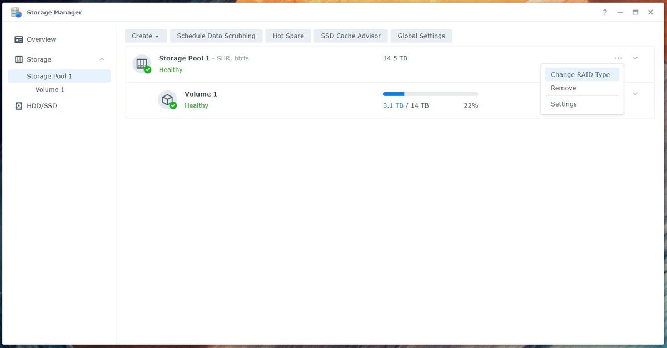Image resolution: width=667 pixels, height=348 pixels.
Task: Open Settings from the context menu
Action: (563, 104)
